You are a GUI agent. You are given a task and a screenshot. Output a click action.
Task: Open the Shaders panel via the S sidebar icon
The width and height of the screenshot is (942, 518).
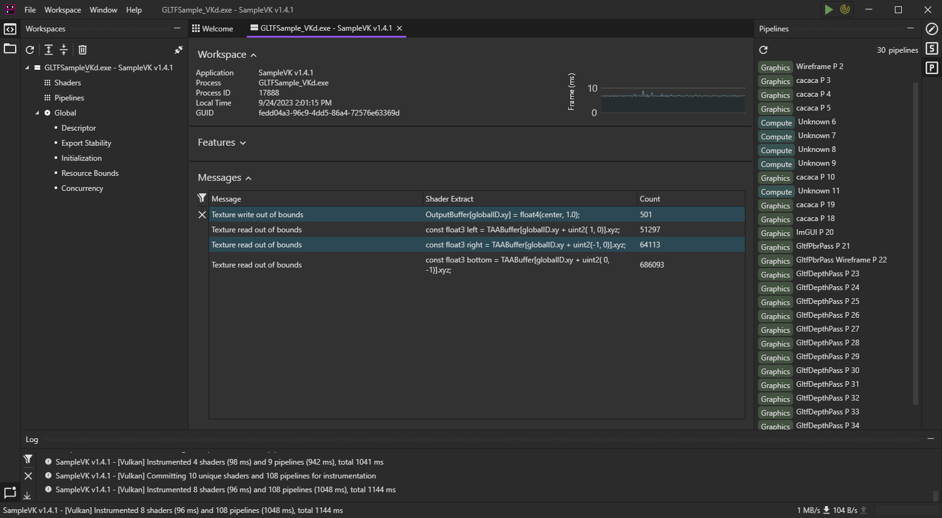[932, 48]
